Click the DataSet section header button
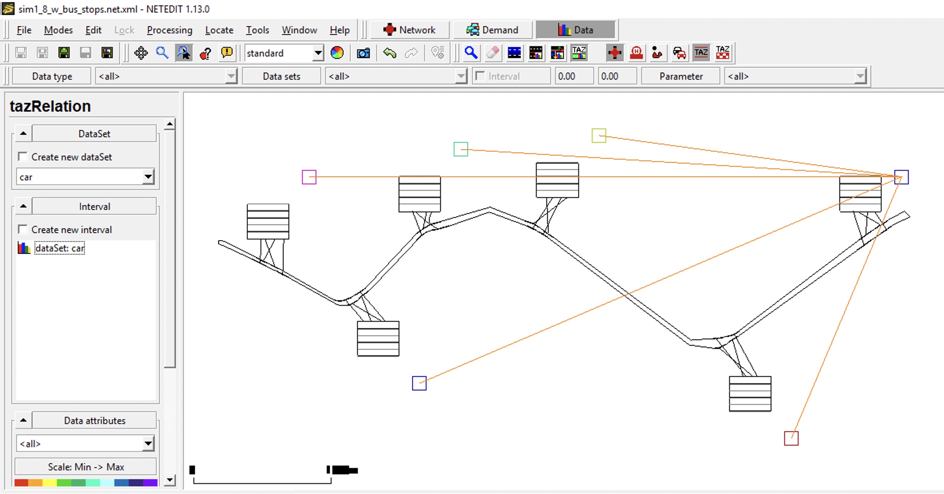944x494 pixels. pyautogui.click(x=94, y=133)
